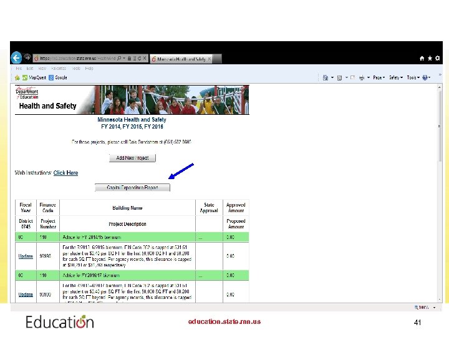Expand the Help icon dropdown arrow
449x337 pixels.
point(429,77)
